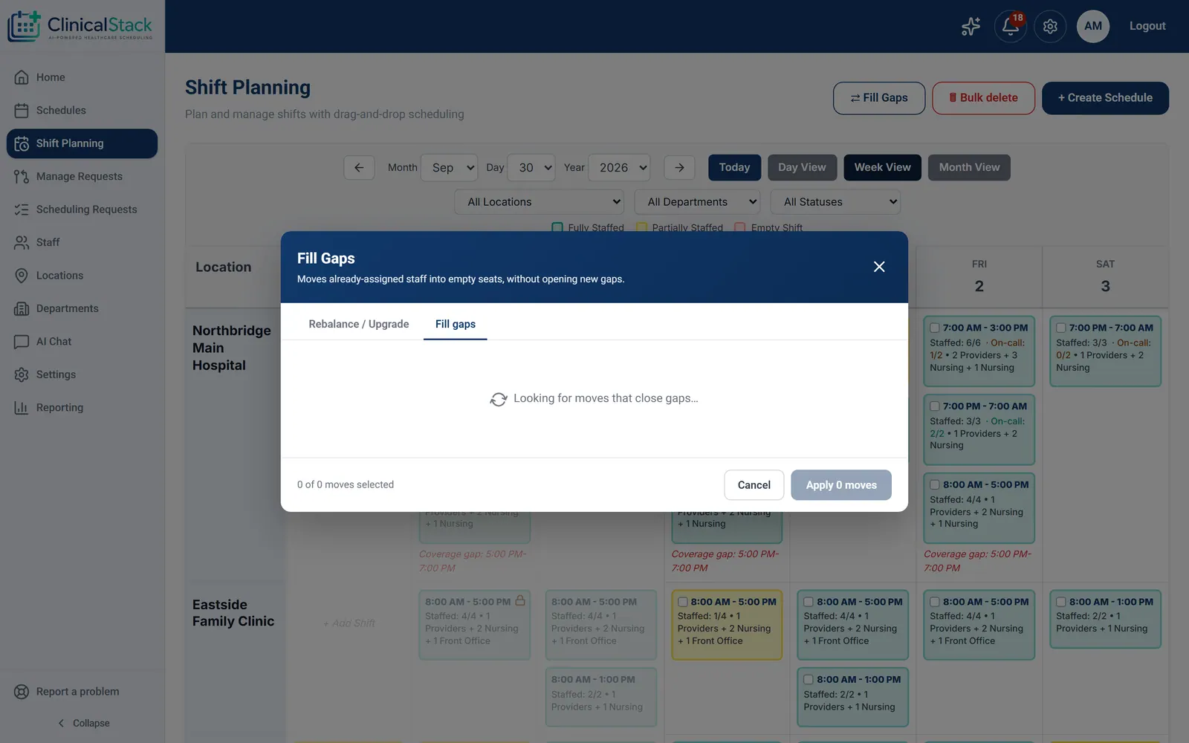Check Saturday 7:00 PM - 7:00 AM shift

coord(1061,328)
